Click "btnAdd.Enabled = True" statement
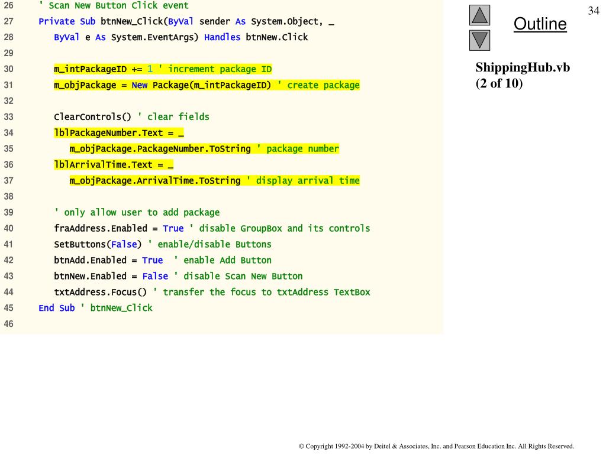This screenshot has height=454, width=606. [x=108, y=260]
